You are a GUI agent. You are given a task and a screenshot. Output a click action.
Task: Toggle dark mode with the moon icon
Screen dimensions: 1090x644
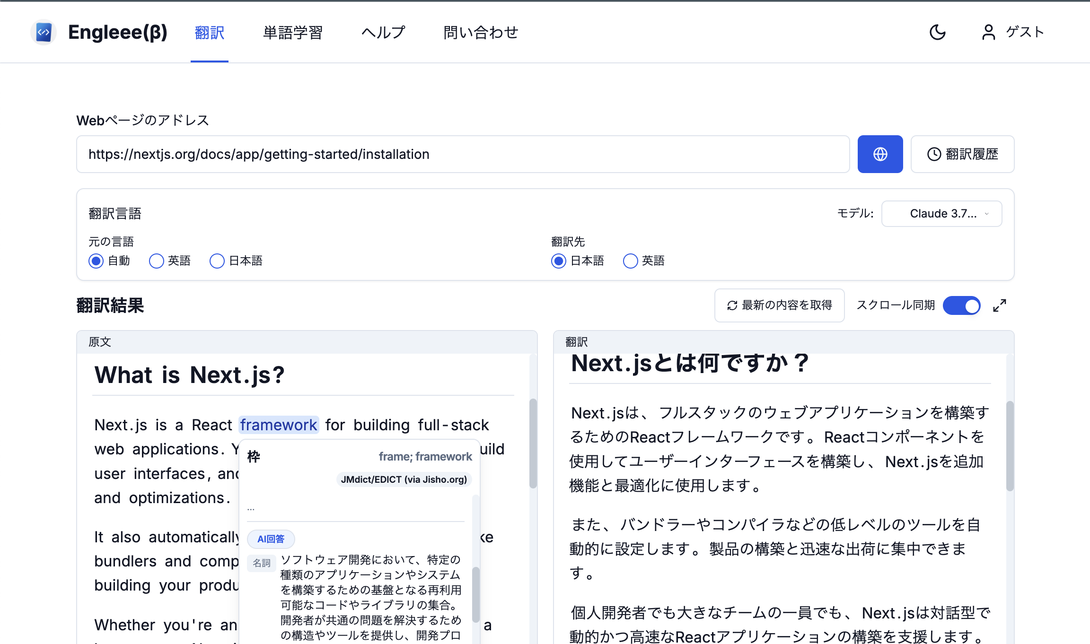coord(937,32)
